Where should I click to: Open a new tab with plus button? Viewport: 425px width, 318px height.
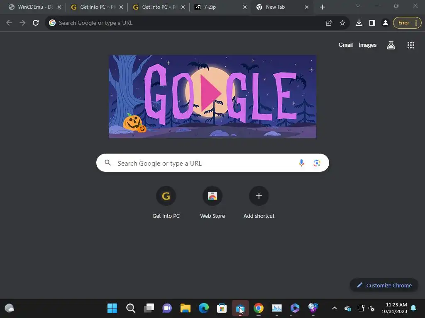[x=322, y=7]
